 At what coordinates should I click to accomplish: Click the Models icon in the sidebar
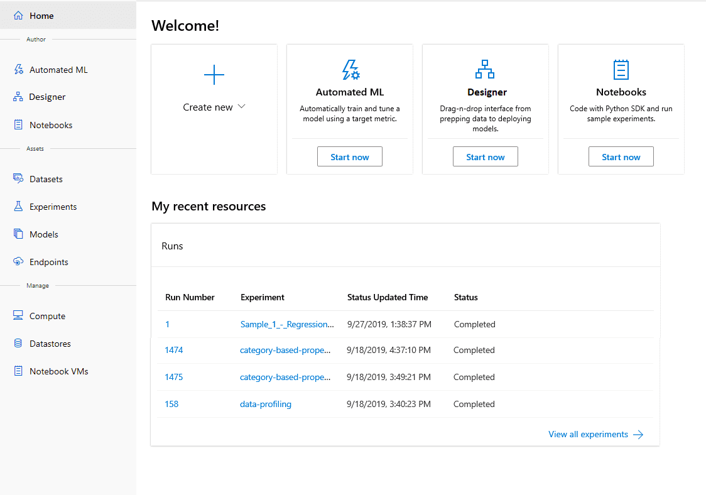pyautogui.click(x=18, y=234)
